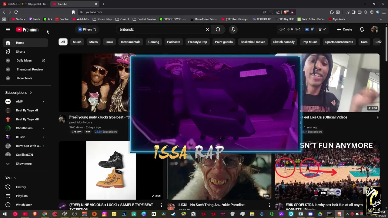The image size is (388, 218).
Task: Click the prod. idontworry channel name
Action: click(81, 122)
